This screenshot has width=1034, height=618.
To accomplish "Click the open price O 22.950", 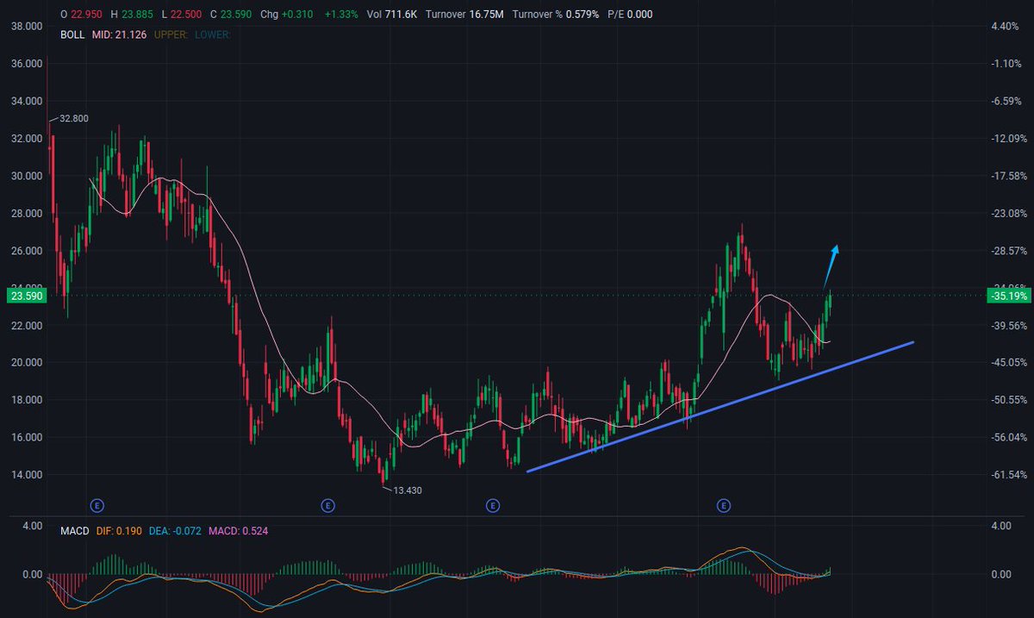I will 79,15.
